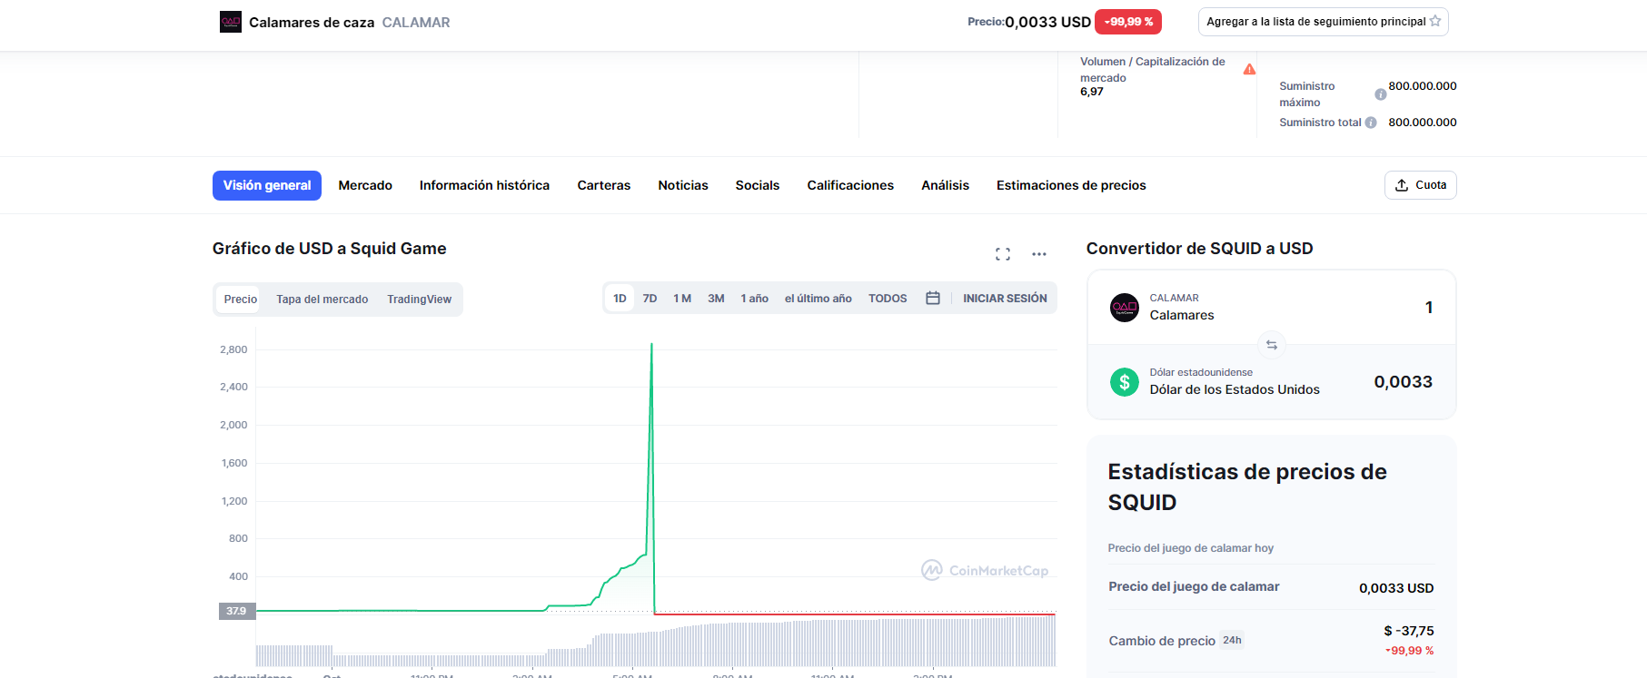The image size is (1647, 678).
Task: Click the 'Convertidor de SQUID a USD' heading
Action: click(1199, 249)
